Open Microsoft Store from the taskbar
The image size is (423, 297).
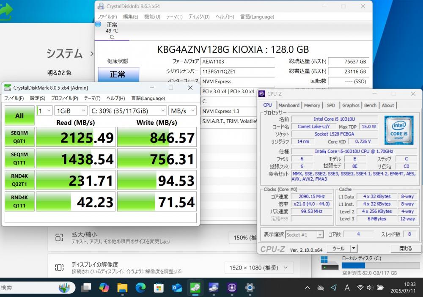click(x=159, y=288)
